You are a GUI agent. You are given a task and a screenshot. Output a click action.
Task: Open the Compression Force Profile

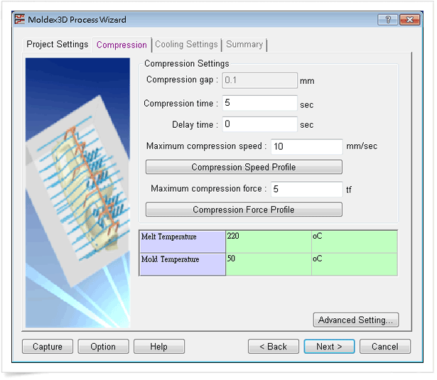click(x=244, y=210)
